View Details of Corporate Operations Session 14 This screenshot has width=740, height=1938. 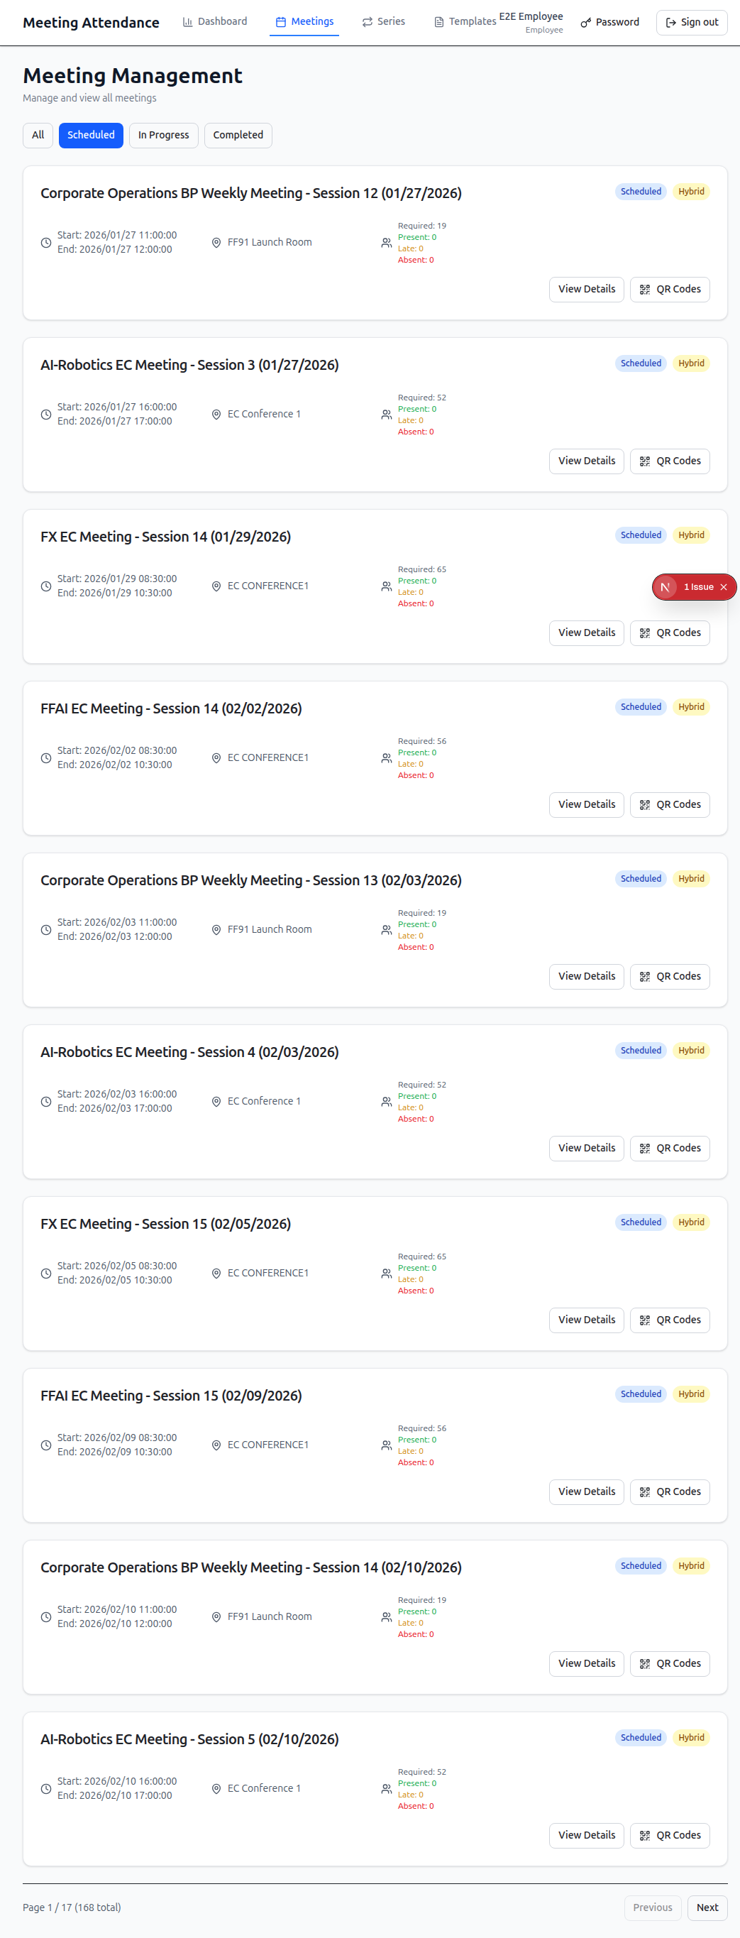point(587,1664)
